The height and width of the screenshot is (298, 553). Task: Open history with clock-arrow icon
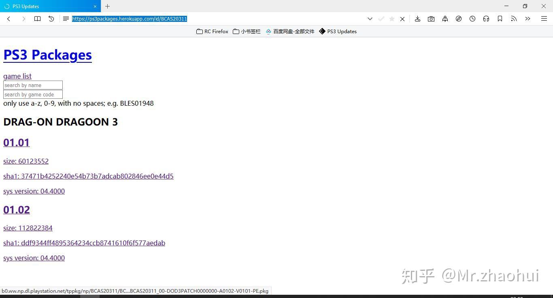click(51, 19)
